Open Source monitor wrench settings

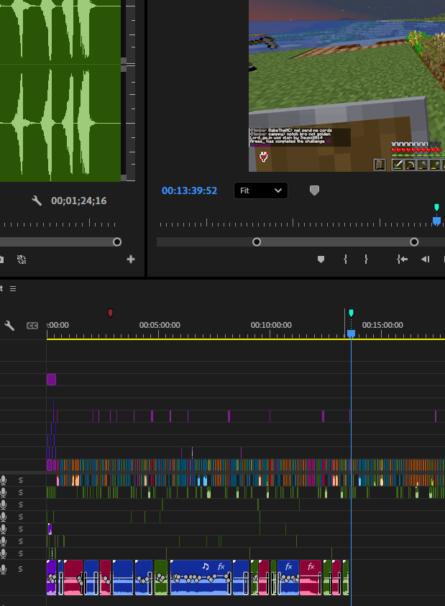point(37,201)
